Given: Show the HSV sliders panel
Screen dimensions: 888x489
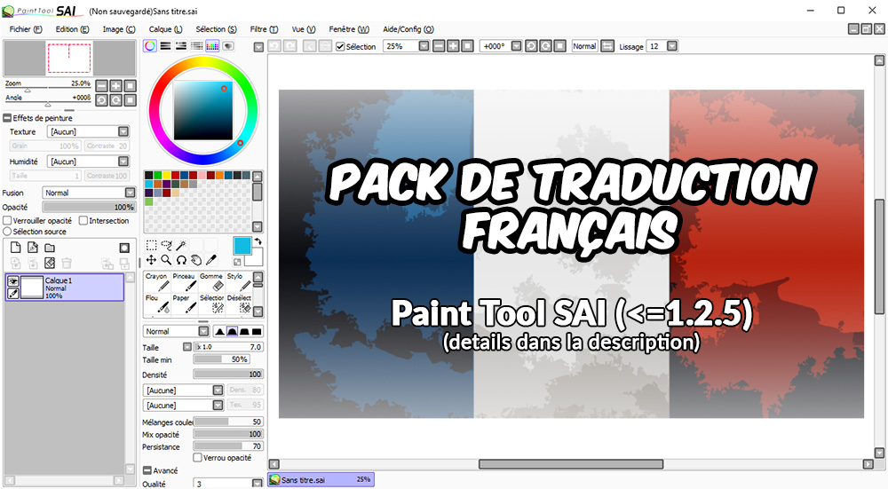Looking at the screenshot, I should [x=180, y=46].
